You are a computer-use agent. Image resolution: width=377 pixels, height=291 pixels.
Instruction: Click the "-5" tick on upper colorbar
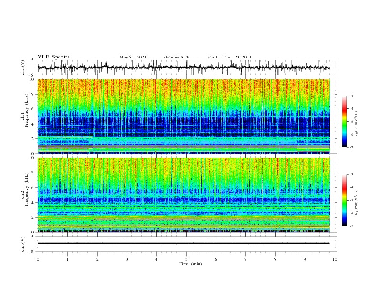pyautogui.click(x=351, y=122)
